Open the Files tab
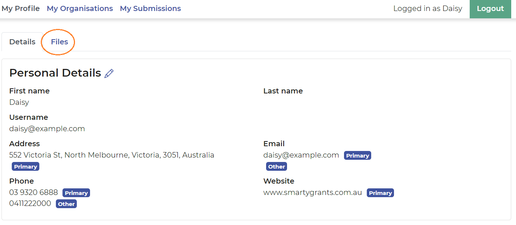The width and height of the screenshot is (516, 225). 60,42
